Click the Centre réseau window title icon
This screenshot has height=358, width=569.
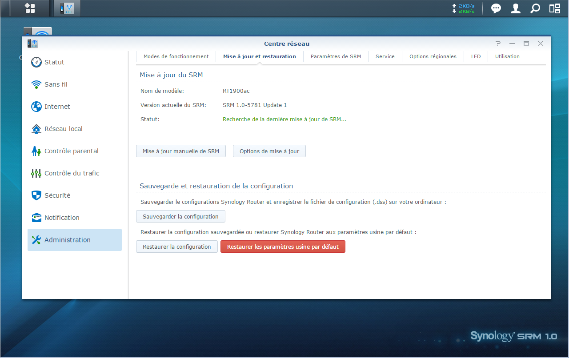click(32, 44)
